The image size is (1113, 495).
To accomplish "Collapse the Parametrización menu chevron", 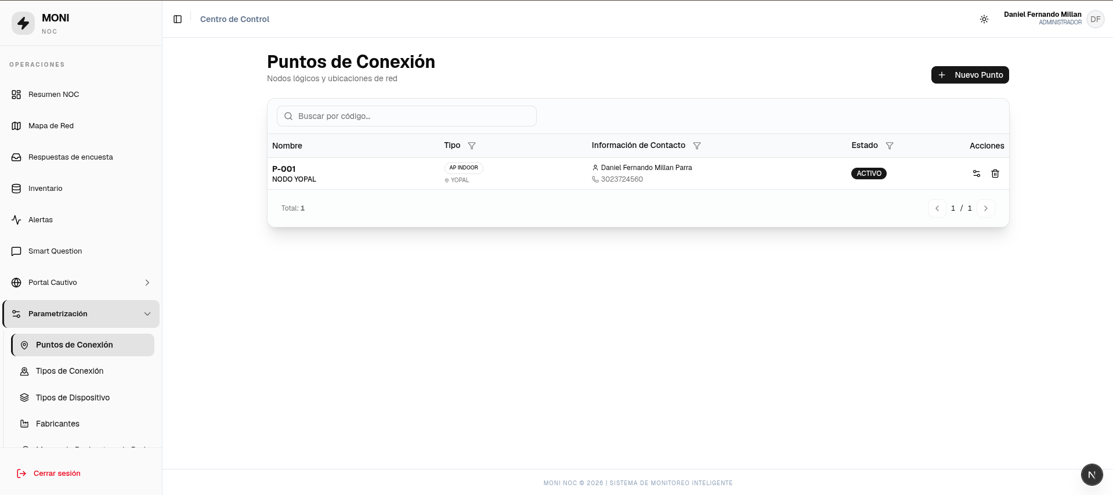I will [x=147, y=314].
